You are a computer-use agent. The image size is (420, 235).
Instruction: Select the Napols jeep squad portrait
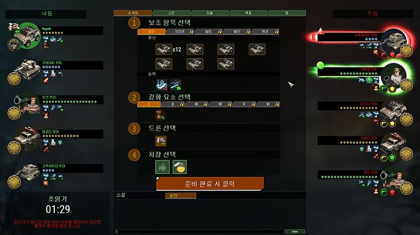pos(26,36)
